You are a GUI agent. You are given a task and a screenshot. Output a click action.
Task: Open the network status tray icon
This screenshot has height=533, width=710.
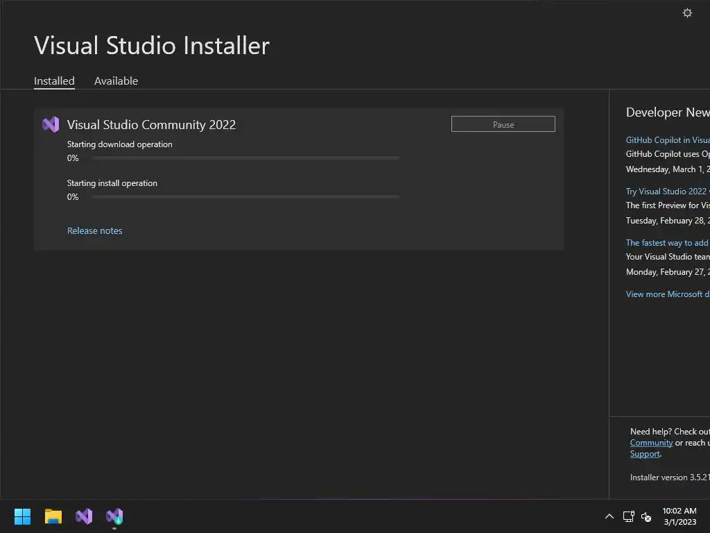point(628,516)
